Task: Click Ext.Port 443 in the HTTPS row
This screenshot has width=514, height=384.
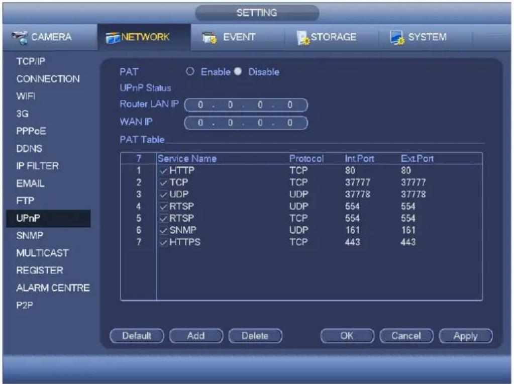Action: [408, 242]
